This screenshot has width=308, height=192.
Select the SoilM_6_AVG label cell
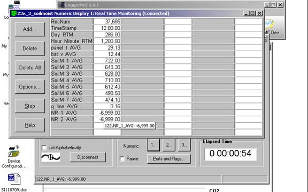click(72, 93)
